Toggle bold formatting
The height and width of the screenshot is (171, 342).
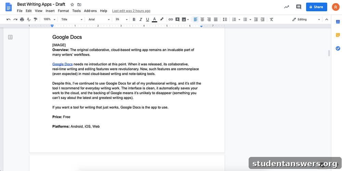click(134, 20)
